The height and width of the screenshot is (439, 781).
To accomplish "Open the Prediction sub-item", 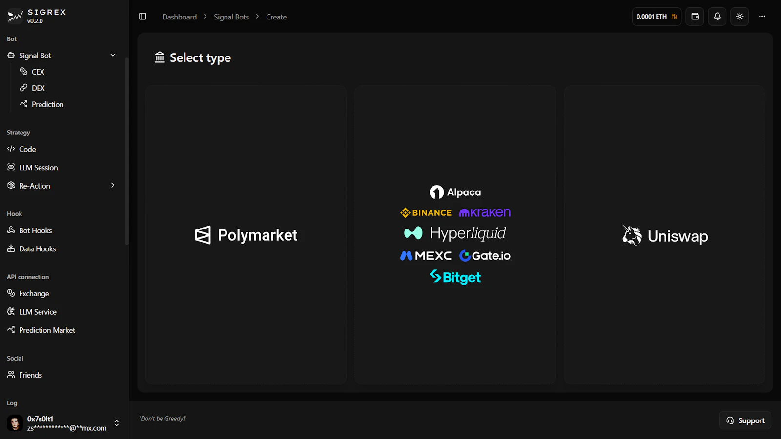I will 47,104.
